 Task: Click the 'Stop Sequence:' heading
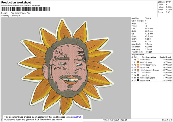(x=138, y=55)
